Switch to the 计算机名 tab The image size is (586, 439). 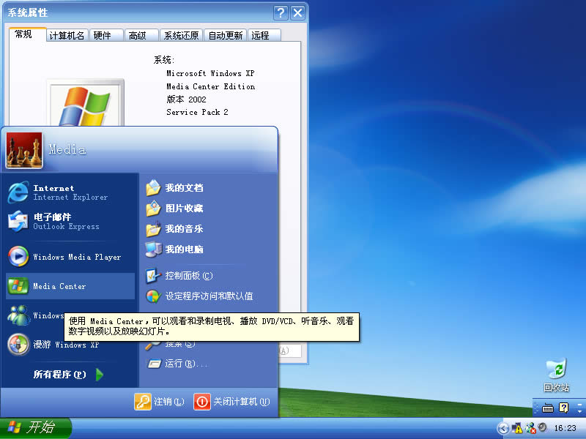coord(67,35)
